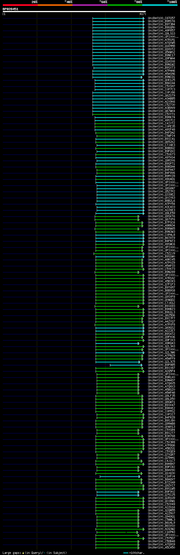Screen dimensions: 180x555
Task: Select hit UniRef100_B9RDH4
Action: coord(161,167)
